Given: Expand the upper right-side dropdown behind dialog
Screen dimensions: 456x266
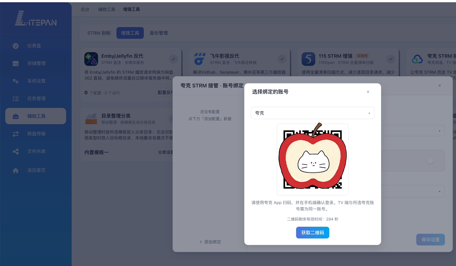Looking at the screenshot, I should pyautogui.click(x=413, y=131).
